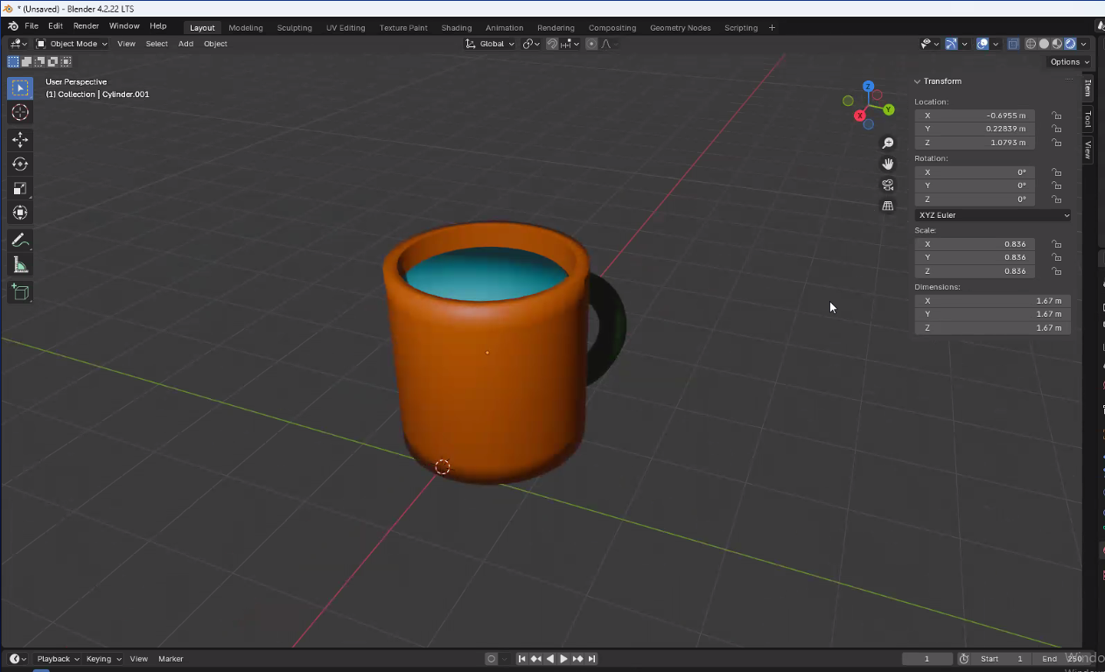Open the Options dropdown
This screenshot has width=1105, height=672.
1069,61
